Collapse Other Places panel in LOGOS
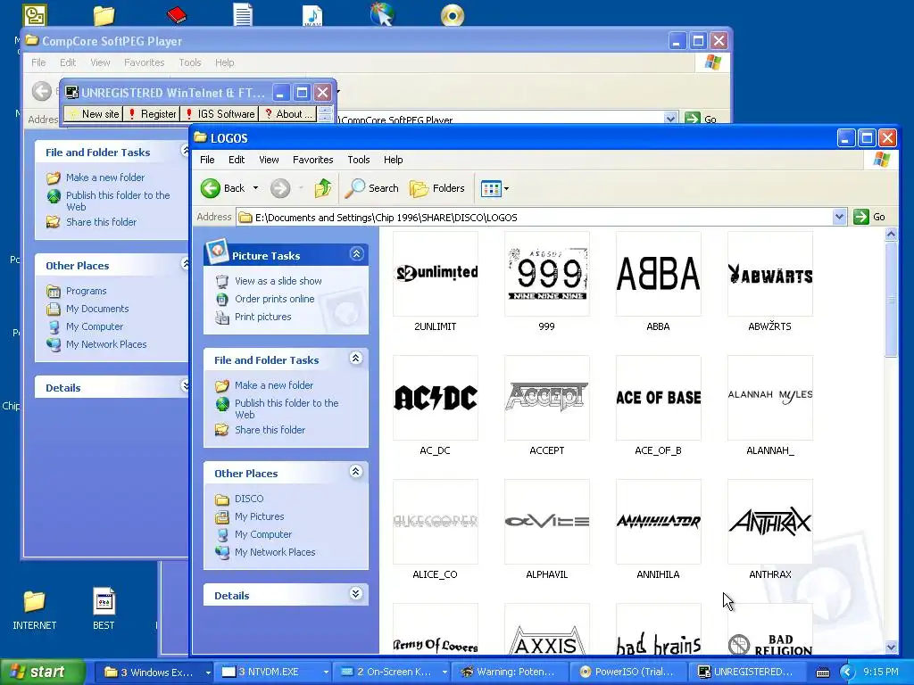This screenshot has width=914, height=685. [x=356, y=472]
